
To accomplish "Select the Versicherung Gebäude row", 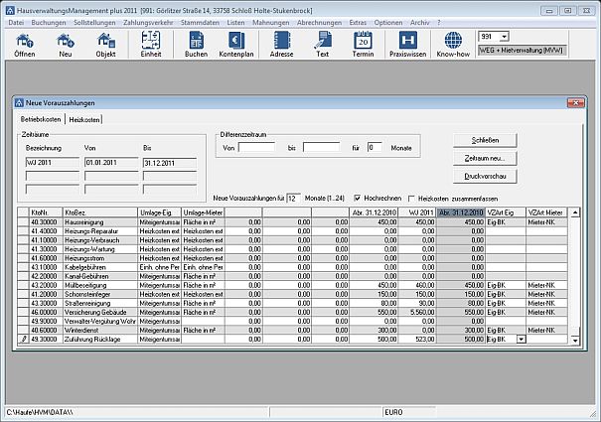I will [x=293, y=313].
